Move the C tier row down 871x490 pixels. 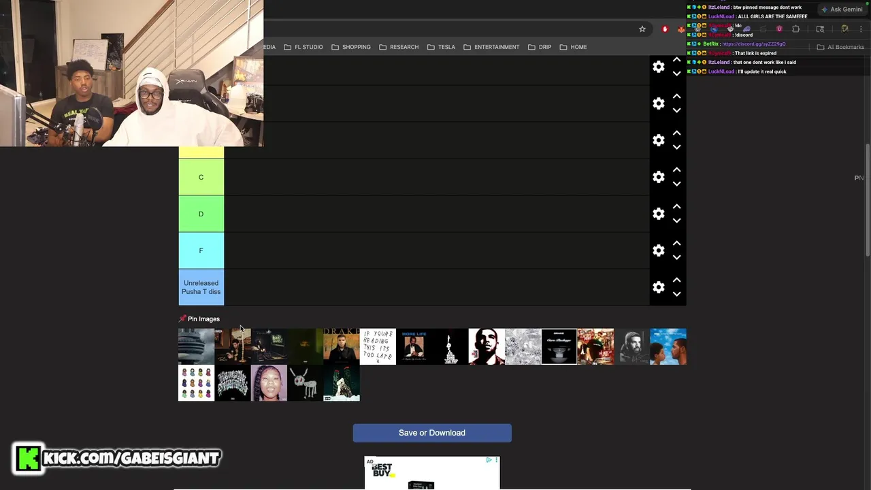(x=676, y=184)
